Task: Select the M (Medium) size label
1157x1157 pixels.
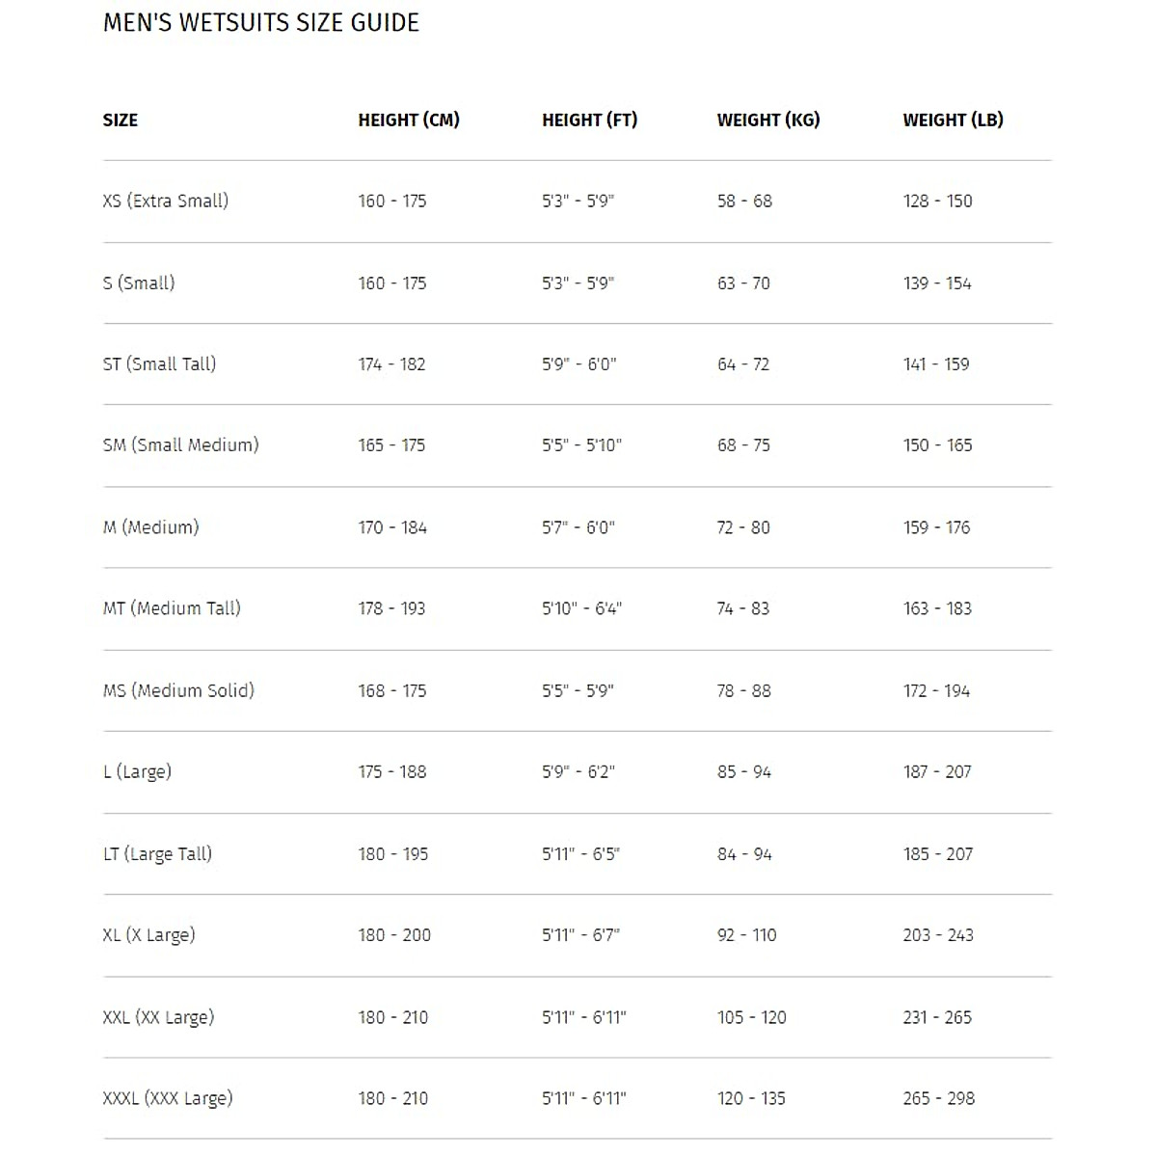Action: tap(150, 527)
